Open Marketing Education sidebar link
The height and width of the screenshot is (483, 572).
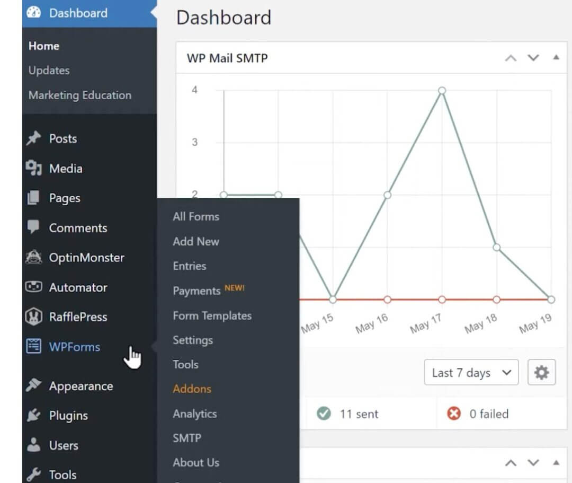[x=79, y=95]
